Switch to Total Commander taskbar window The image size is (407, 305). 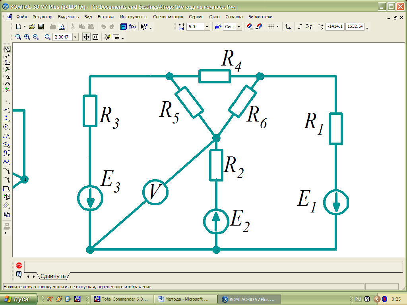tap(122, 299)
